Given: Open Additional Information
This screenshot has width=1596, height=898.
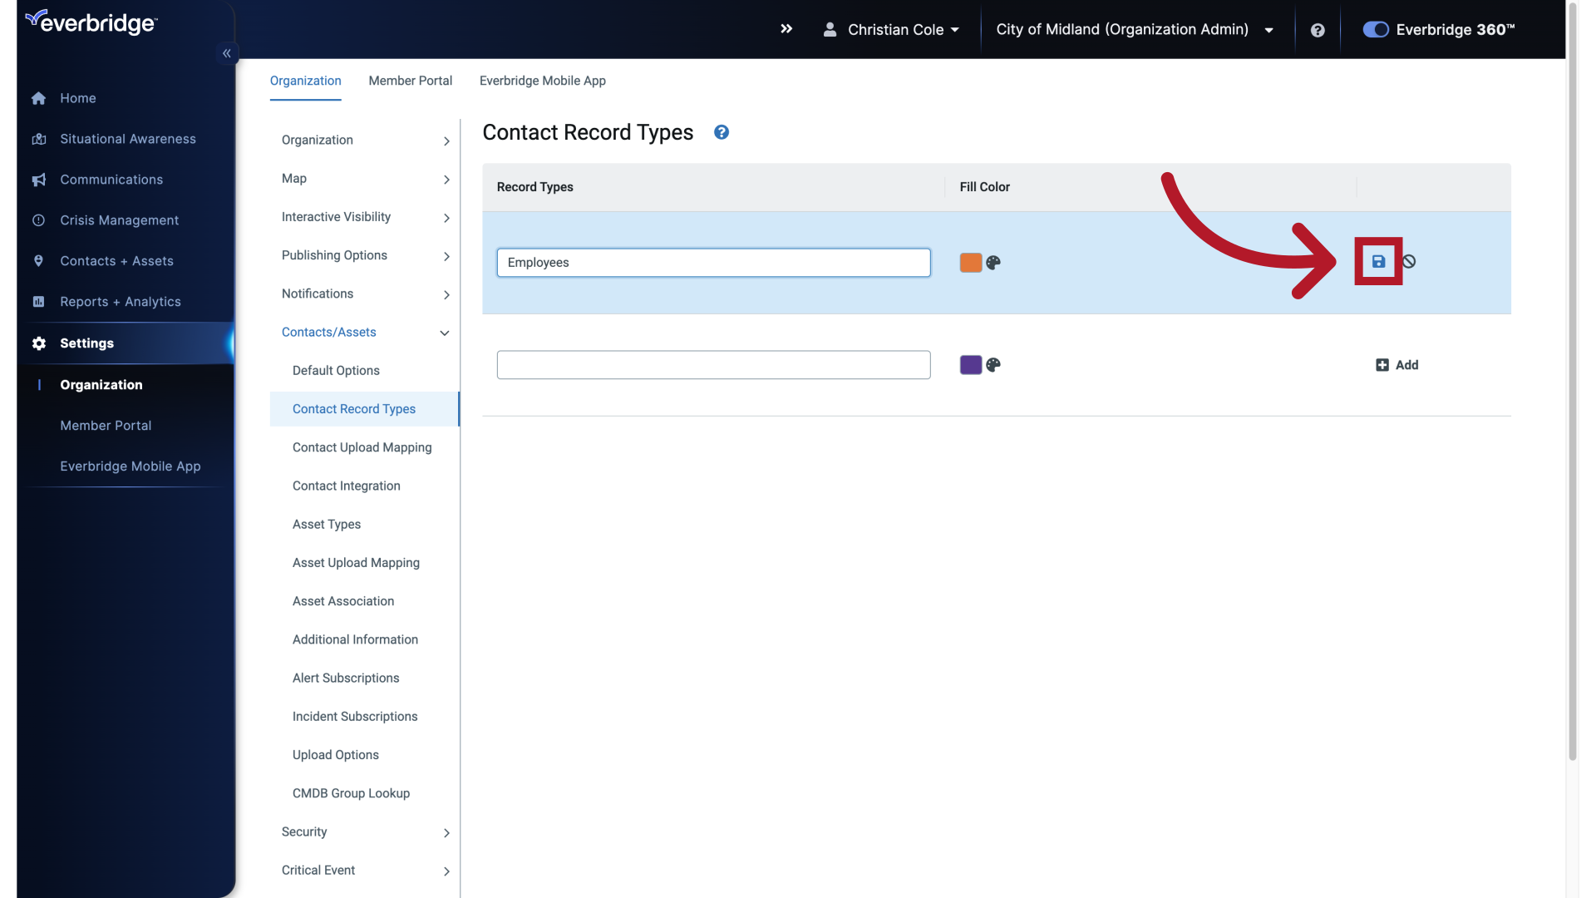Looking at the screenshot, I should (x=355, y=639).
